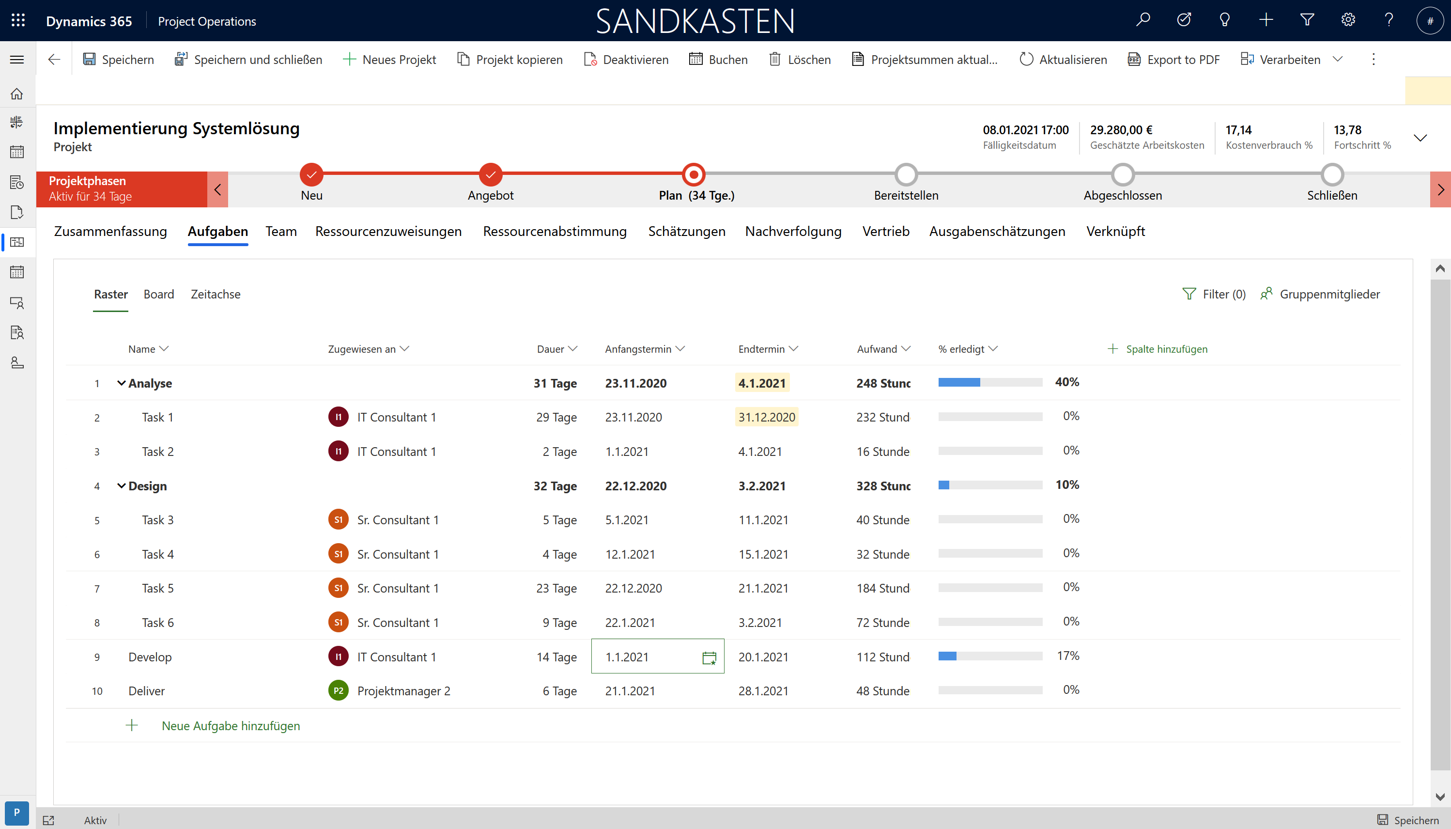Open the settings gear icon
Screen dimensions: 1451x829
point(1348,20)
